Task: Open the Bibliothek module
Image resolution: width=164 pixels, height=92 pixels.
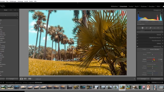Action: click(x=114, y=6)
